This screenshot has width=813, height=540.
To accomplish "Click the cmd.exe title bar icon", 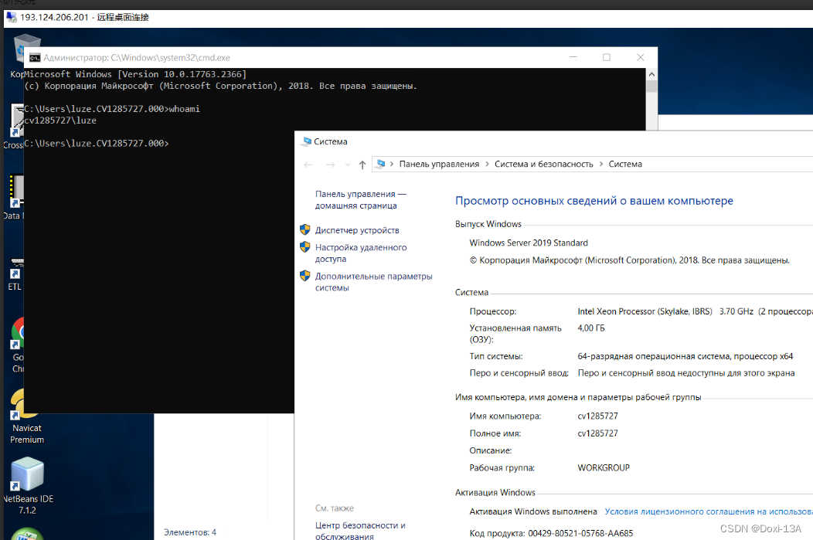I will click(x=35, y=57).
